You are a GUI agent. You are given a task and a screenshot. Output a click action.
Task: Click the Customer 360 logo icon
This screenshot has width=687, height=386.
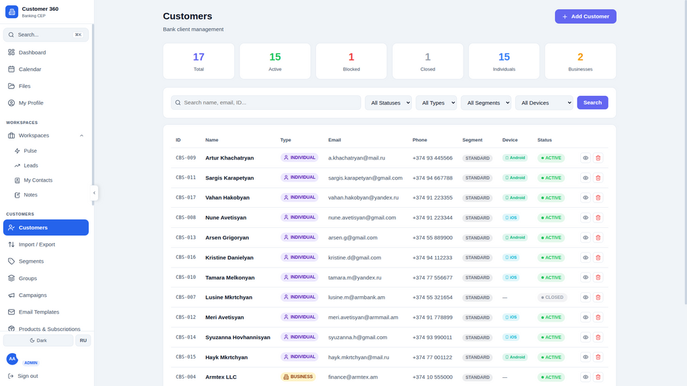click(x=12, y=12)
